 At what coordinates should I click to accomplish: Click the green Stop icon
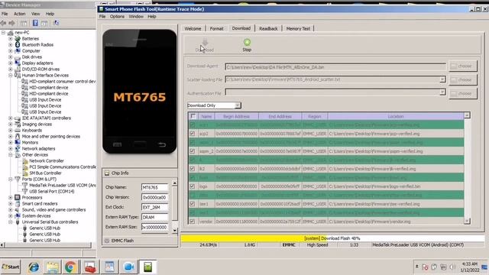[x=247, y=42]
